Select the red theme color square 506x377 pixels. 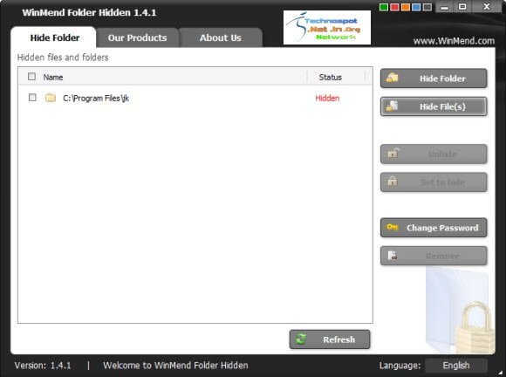tap(394, 7)
